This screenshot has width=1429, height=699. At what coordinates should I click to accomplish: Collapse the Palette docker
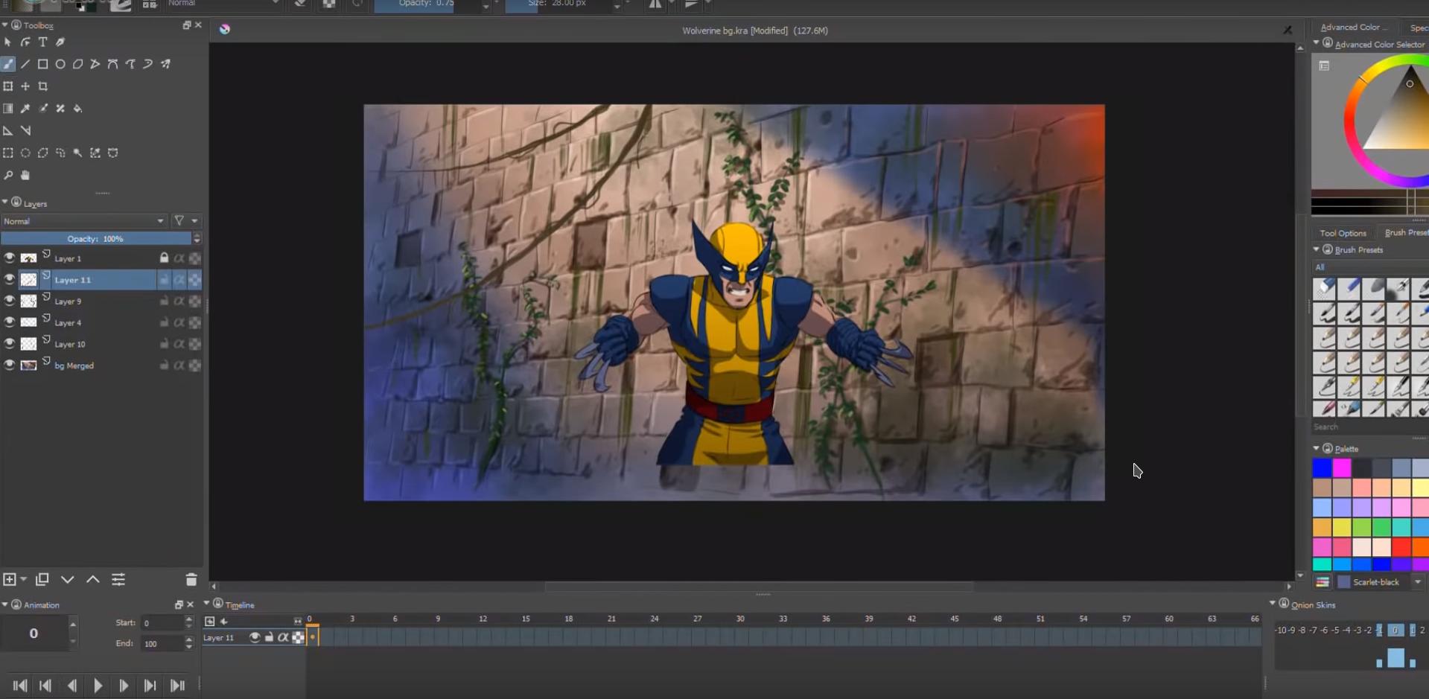[1316, 448]
